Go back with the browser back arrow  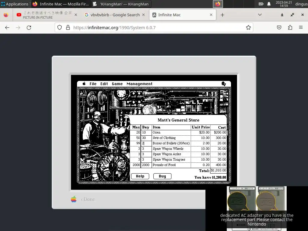(x=7, y=27)
